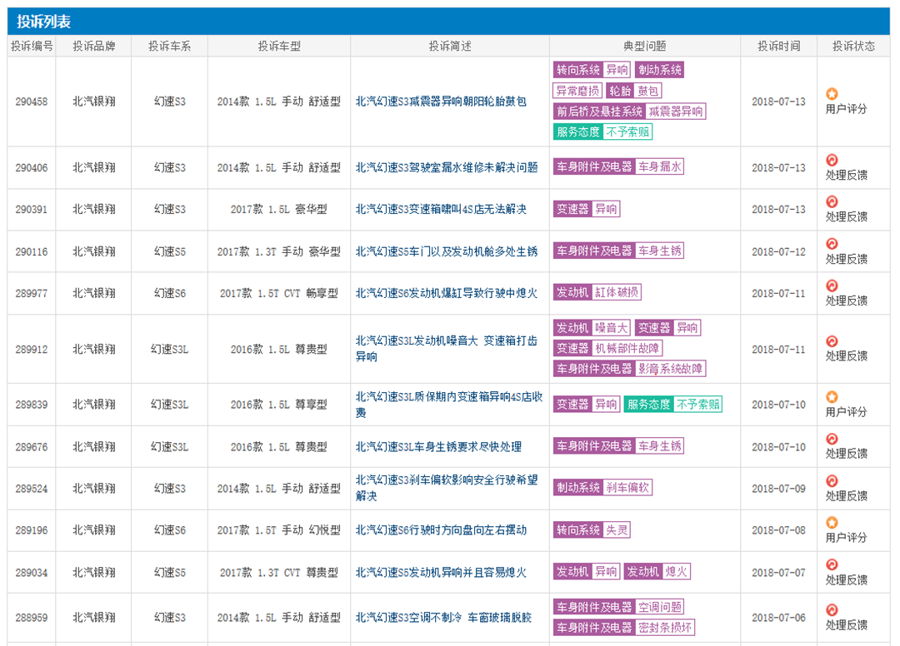Click the red feedback icon for complaint 289034
The width and height of the screenshot is (900, 646).
(x=831, y=564)
